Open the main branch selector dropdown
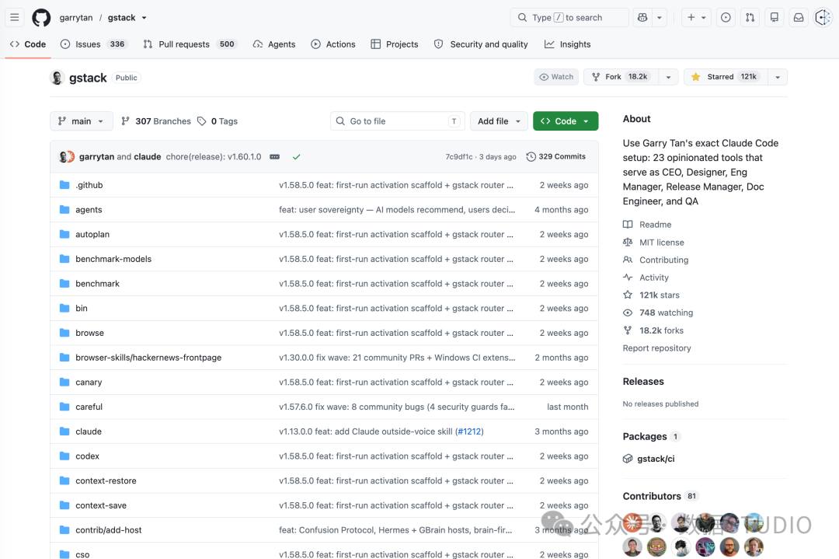839x559 pixels. click(82, 121)
